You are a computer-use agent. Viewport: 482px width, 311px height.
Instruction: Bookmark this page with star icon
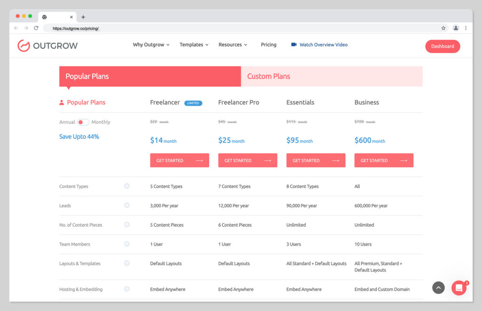click(x=443, y=28)
